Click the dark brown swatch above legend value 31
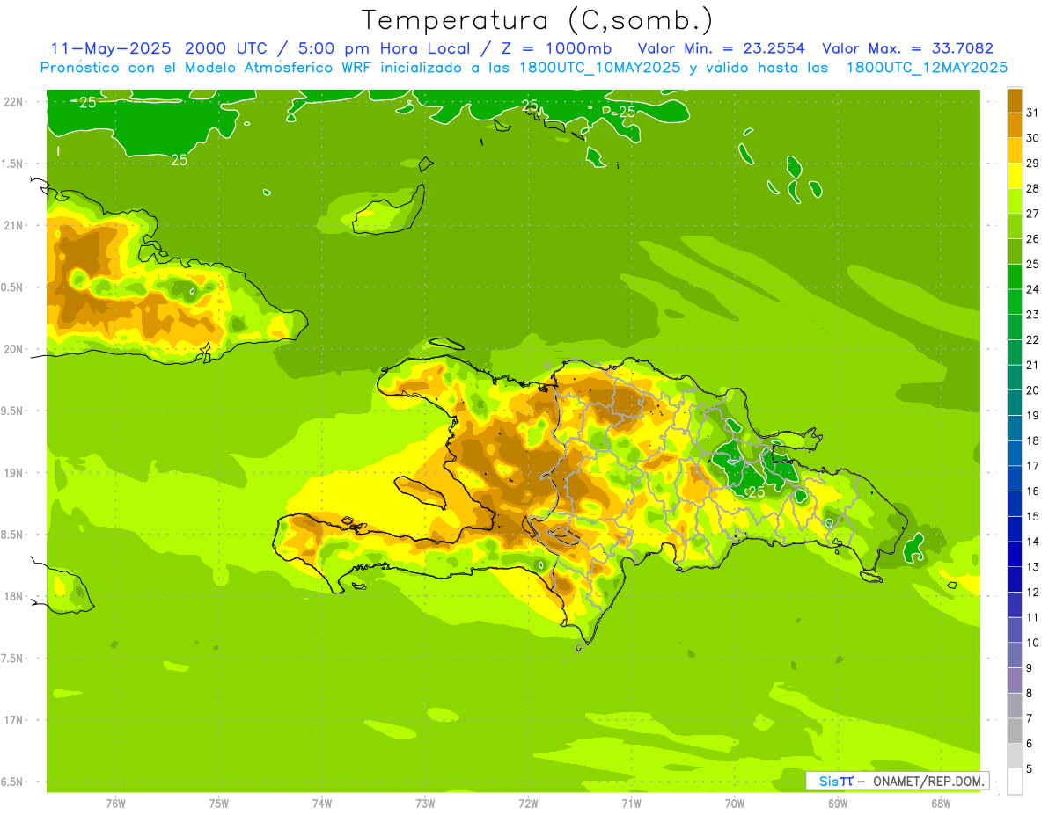Image resolution: width=1056 pixels, height=815 pixels. (x=1015, y=100)
